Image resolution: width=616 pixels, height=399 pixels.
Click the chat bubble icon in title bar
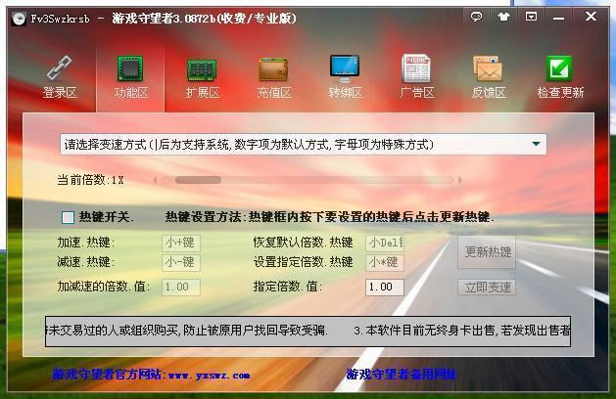coord(477,17)
